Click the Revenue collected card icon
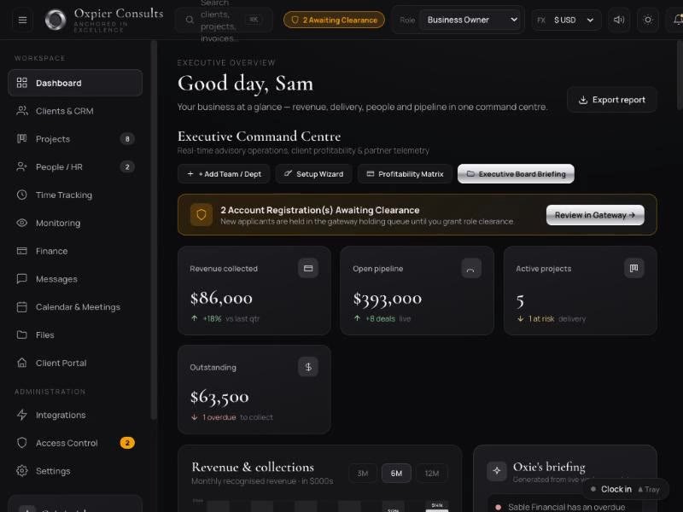 (x=308, y=268)
